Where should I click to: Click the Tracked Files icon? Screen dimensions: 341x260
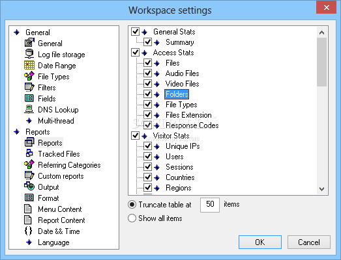[x=29, y=153]
